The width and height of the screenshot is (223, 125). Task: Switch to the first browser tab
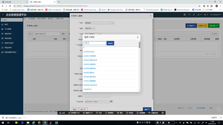pos(14,2)
